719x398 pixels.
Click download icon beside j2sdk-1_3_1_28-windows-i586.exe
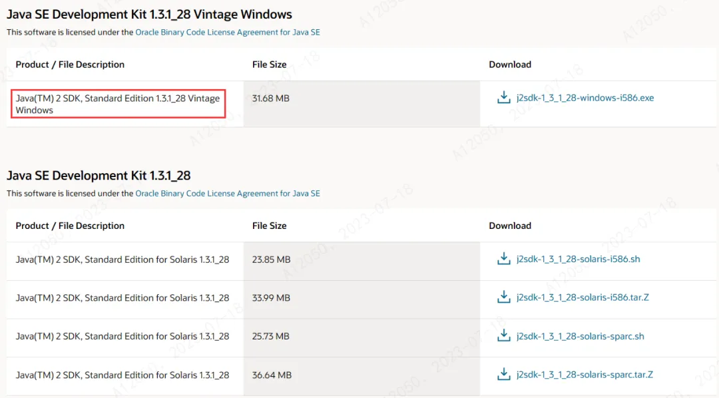[x=503, y=98]
